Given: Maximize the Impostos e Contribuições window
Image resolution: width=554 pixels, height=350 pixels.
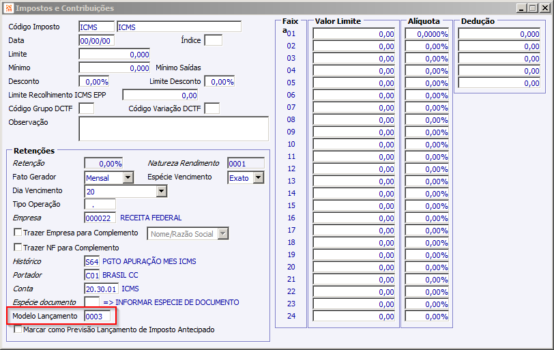Looking at the screenshot, I should pos(533,8).
